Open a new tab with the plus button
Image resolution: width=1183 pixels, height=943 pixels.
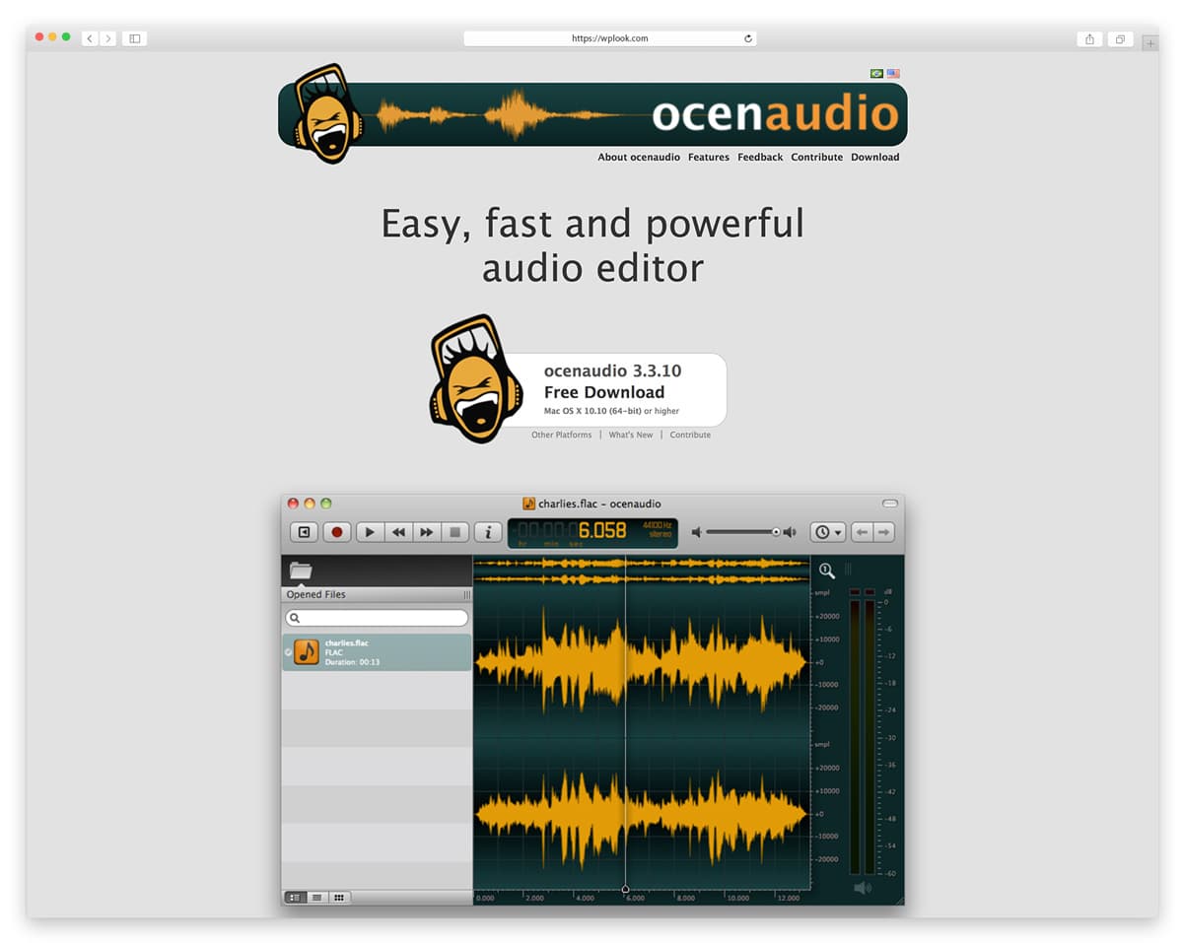pyautogui.click(x=1150, y=43)
